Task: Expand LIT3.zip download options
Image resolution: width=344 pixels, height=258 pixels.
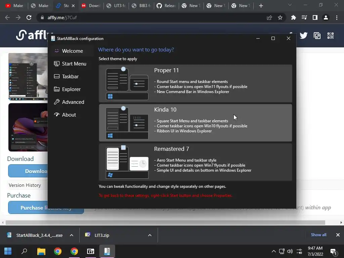Action: click(x=150, y=235)
